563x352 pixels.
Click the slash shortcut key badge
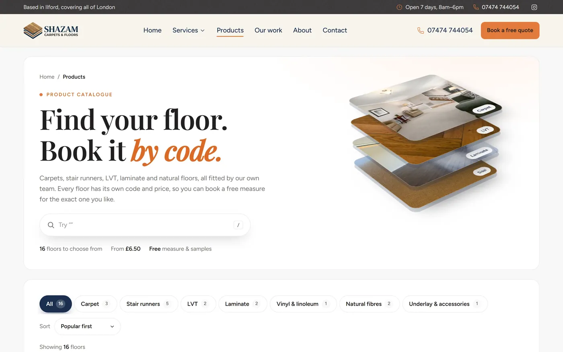tap(238, 225)
